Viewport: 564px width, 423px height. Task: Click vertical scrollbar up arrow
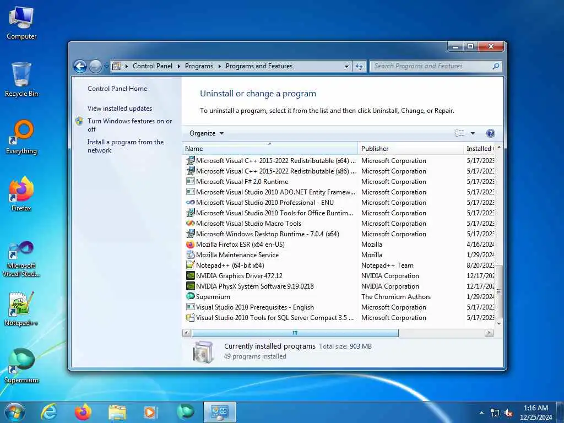(499, 148)
